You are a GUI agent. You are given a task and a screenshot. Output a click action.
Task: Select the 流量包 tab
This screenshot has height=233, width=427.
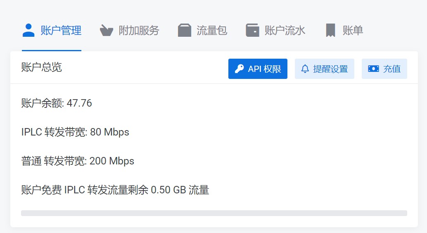coord(202,30)
